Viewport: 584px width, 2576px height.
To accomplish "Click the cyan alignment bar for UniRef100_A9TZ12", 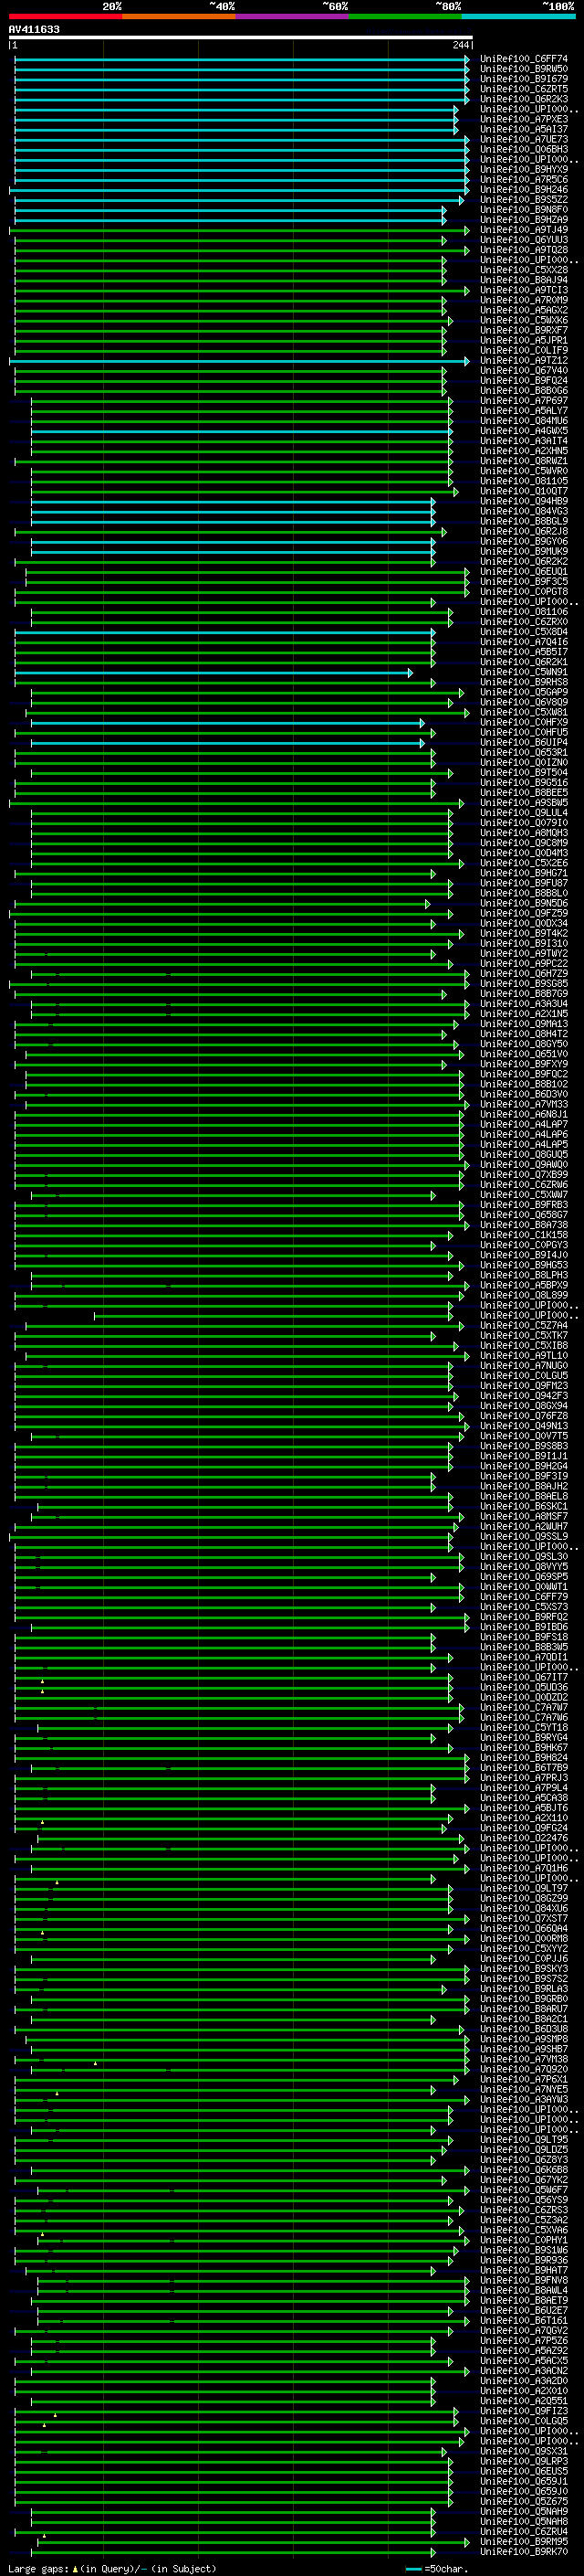I will 240,361.
